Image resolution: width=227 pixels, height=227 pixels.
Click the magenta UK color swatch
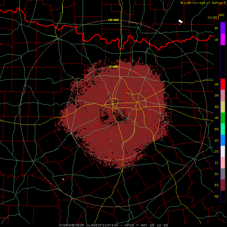223,40
